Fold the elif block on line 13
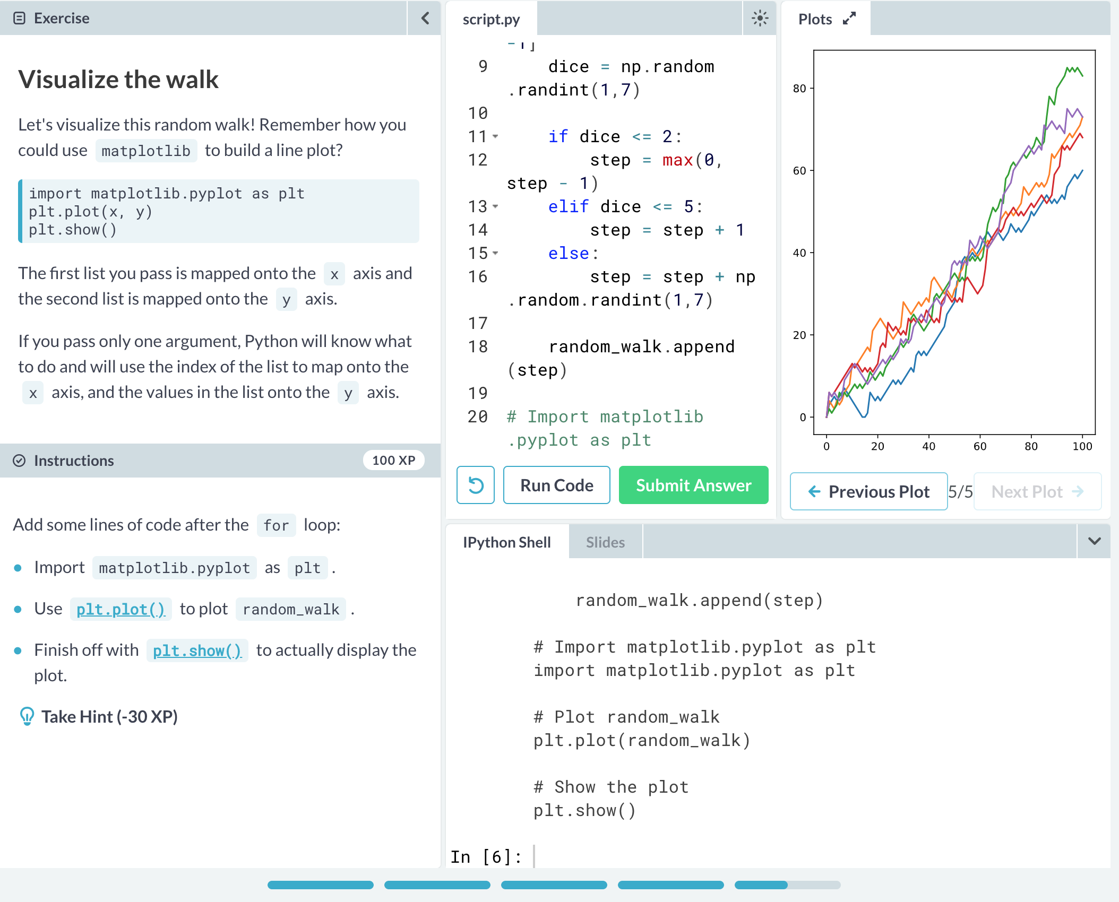Screen dimensions: 1119x902 (495, 206)
